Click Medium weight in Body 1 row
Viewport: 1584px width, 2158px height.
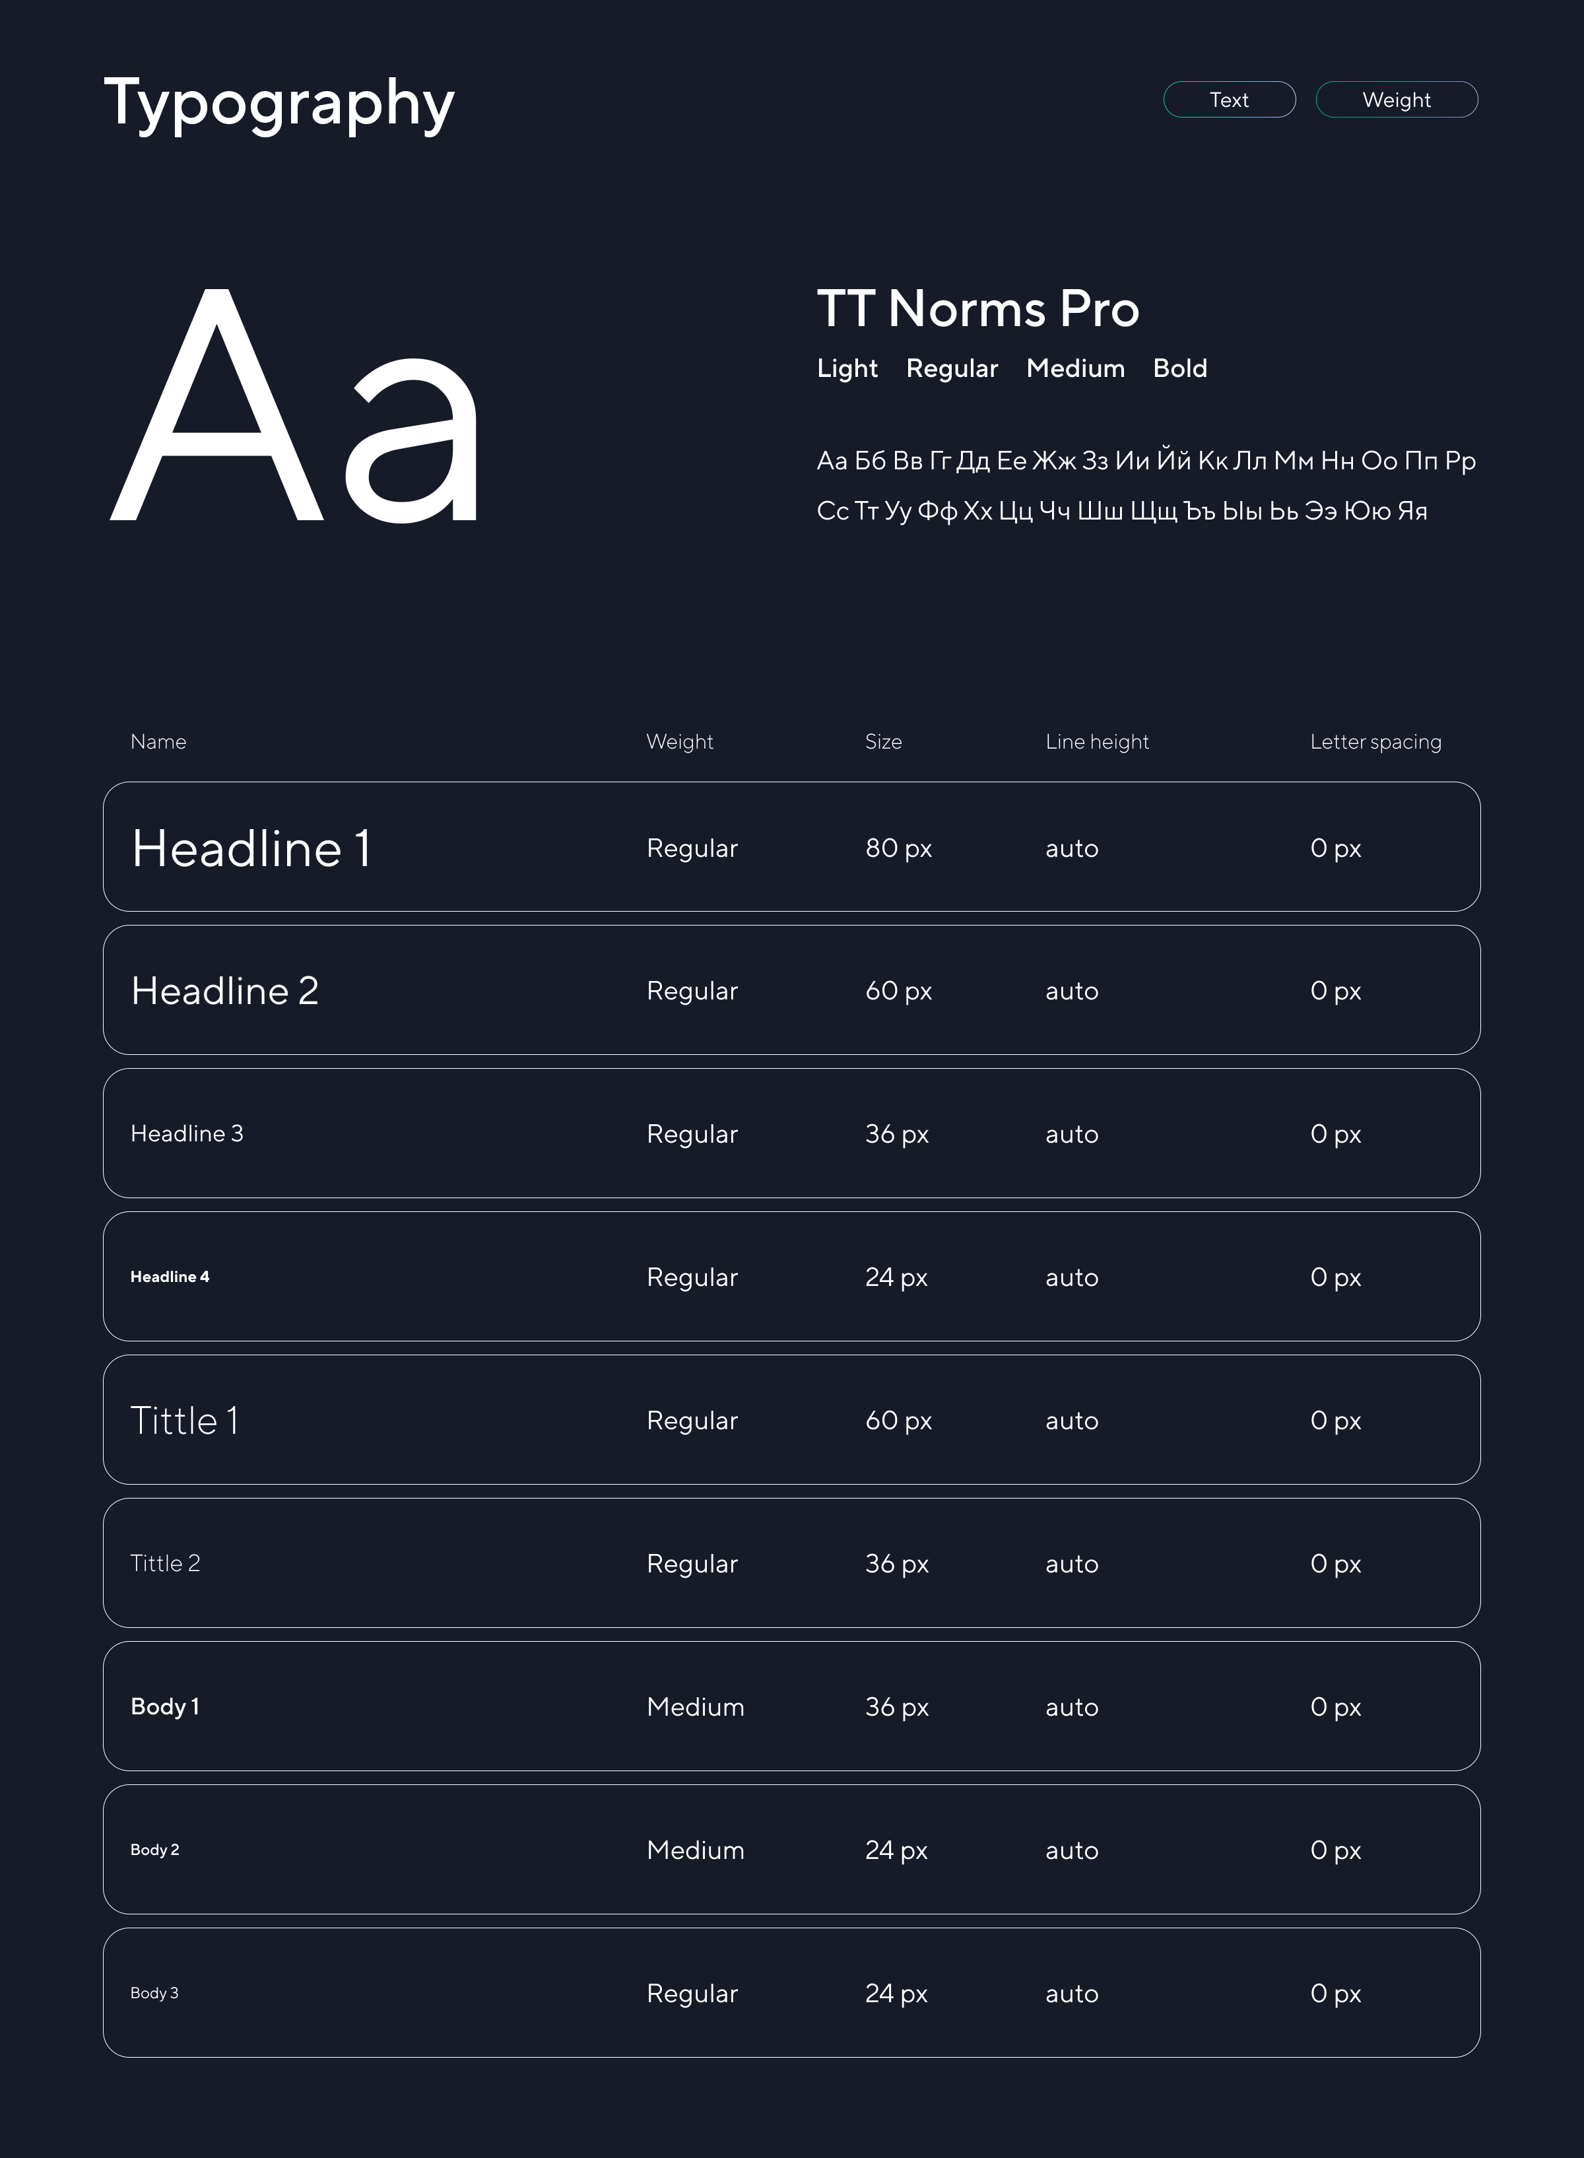(695, 1707)
